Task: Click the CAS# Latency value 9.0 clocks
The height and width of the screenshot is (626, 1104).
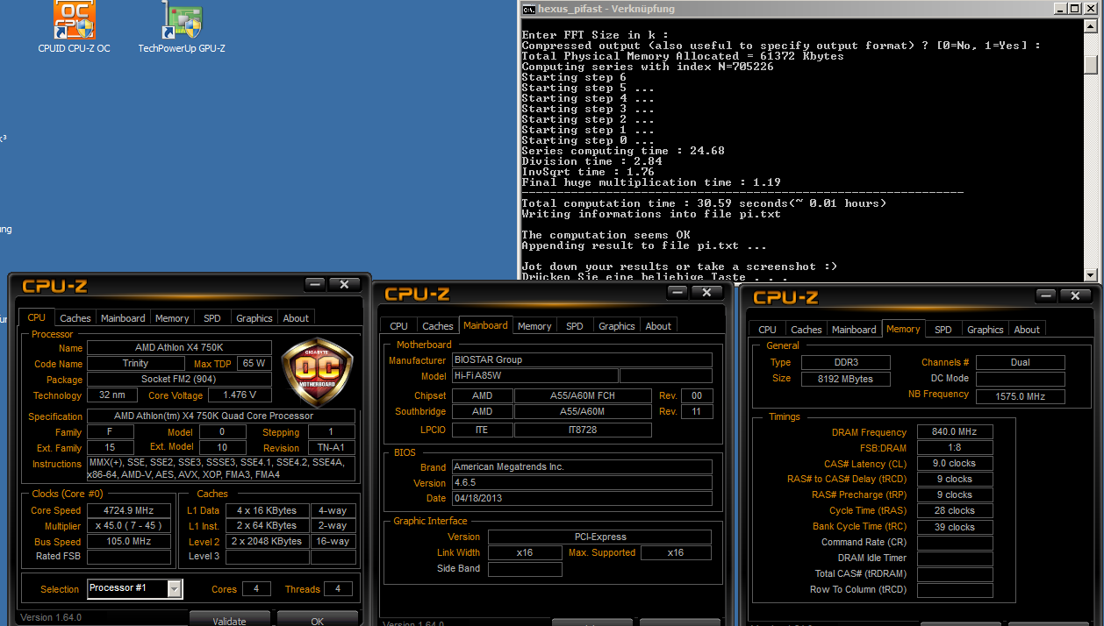Action: pos(955,463)
